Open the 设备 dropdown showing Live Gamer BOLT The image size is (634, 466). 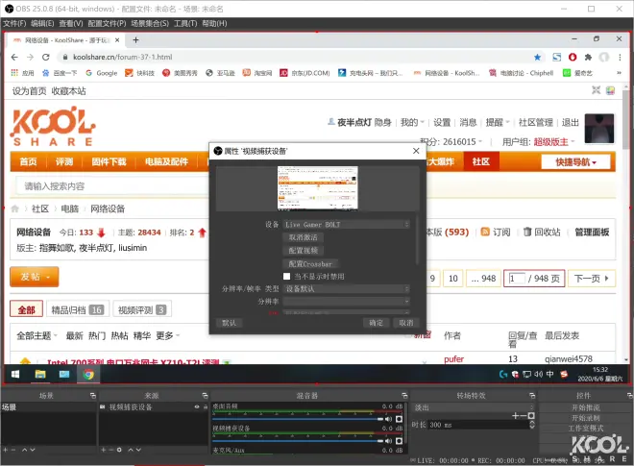347,225
